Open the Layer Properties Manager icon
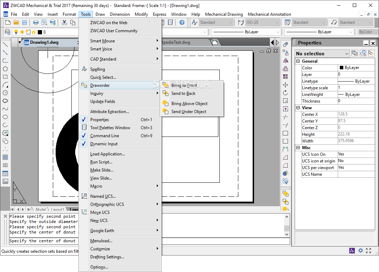379x272 pixels. (x=7, y=32)
